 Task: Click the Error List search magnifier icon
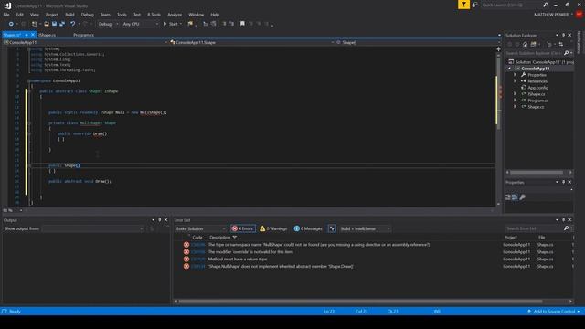tap(567, 228)
